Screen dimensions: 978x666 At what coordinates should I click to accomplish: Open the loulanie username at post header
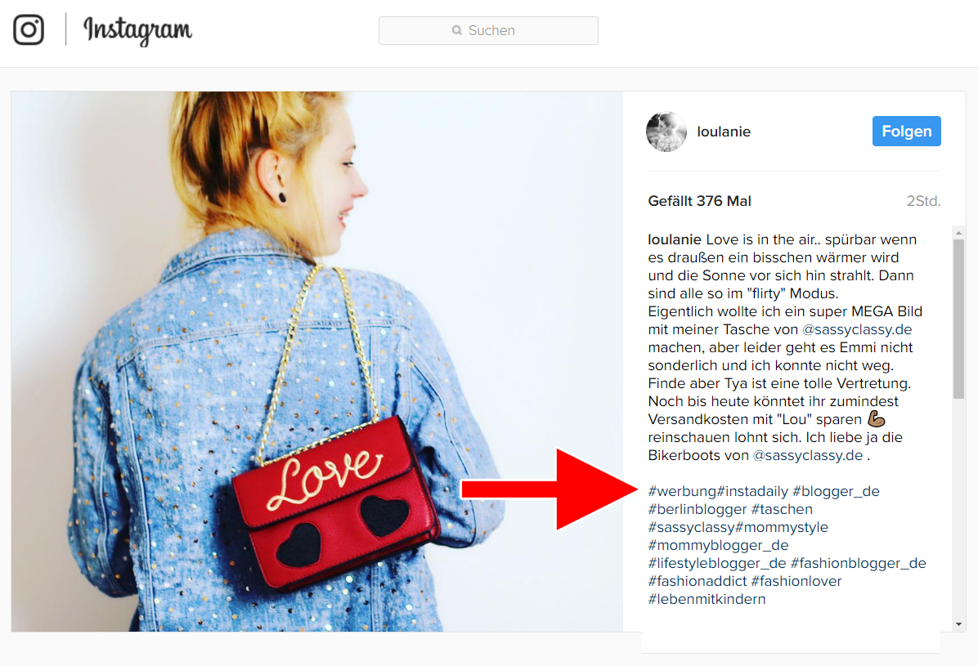724,132
